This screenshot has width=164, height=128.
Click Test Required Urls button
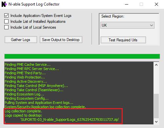coord(123,40)
